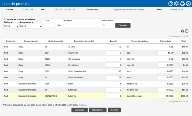Screen dimensions: 192x116
Task: Focus the Code search field
Action: click(50, 25)
